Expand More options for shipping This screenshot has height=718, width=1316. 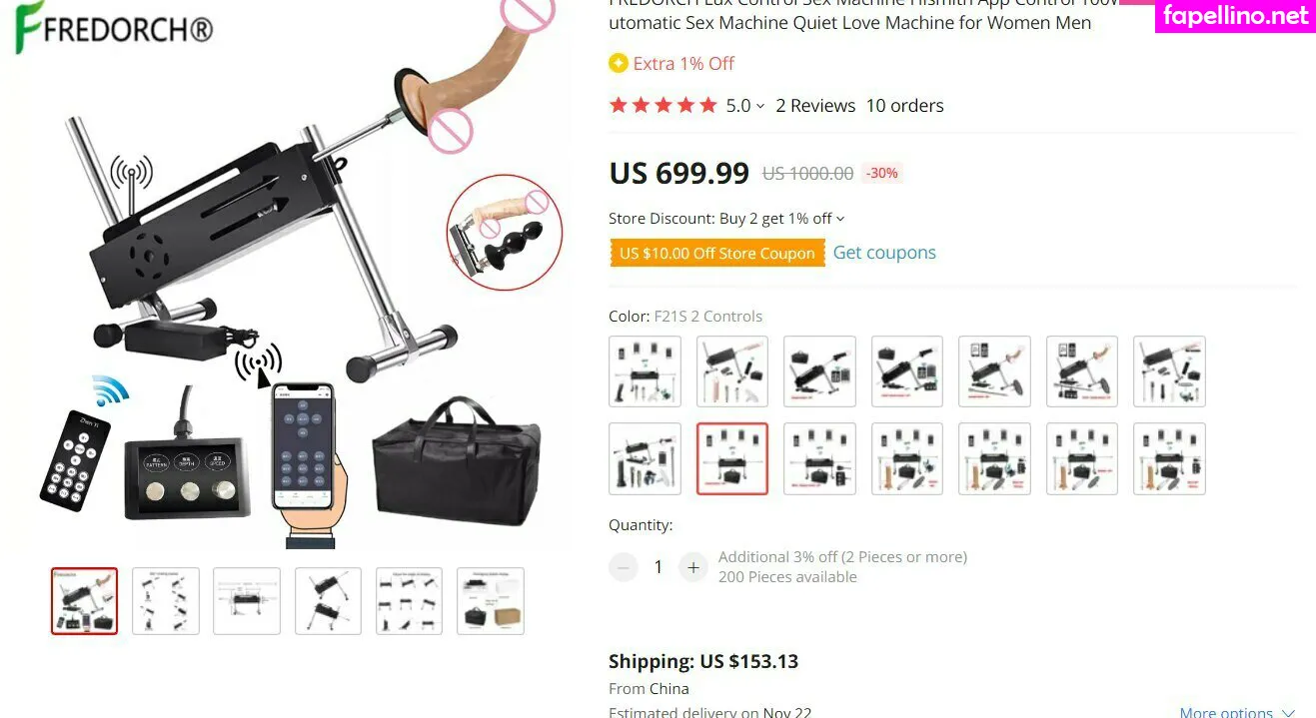[1237, 712]
